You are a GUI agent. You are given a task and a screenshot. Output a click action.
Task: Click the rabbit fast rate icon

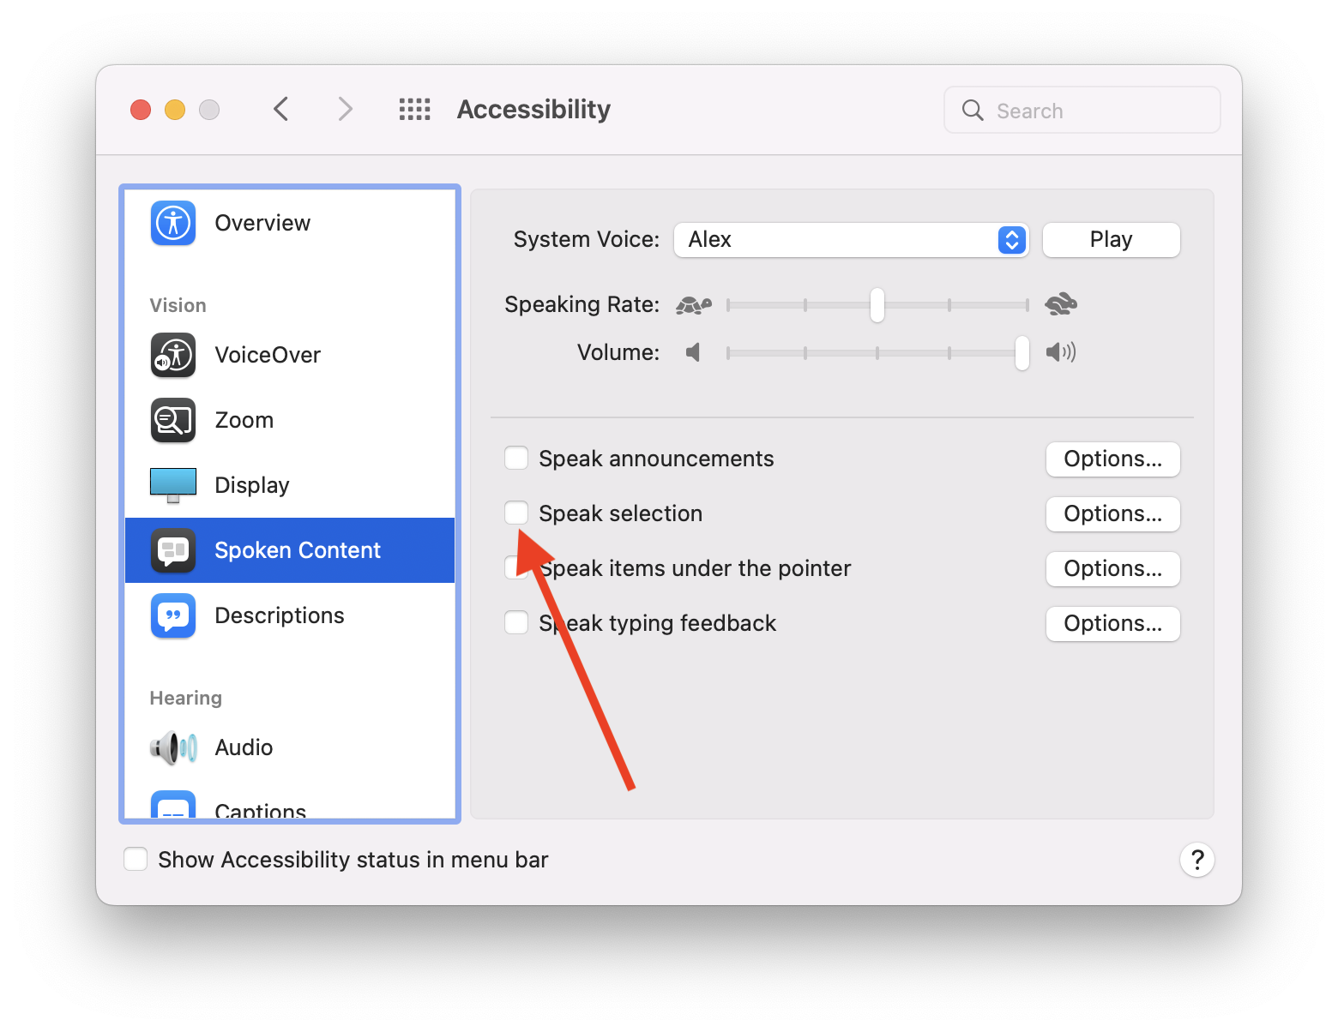[x=1061, y=303]
